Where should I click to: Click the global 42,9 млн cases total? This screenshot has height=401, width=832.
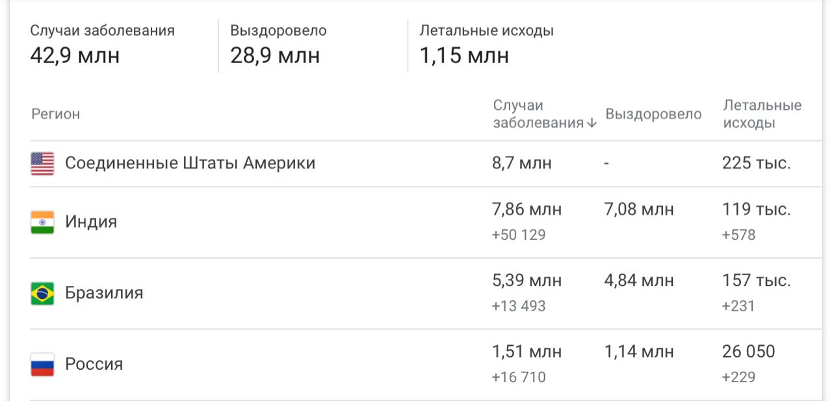75,56
